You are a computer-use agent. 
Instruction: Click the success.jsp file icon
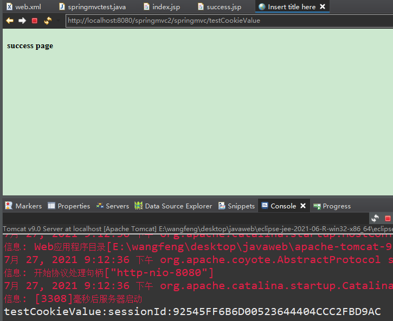[201, 6]
